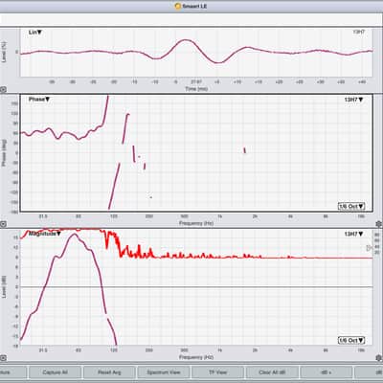Open the Lin scale dropdown in time plot

(x=35, y=33)
